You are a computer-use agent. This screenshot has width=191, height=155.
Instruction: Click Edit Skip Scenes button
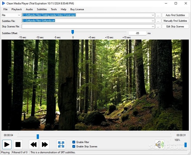click(175, 26)
